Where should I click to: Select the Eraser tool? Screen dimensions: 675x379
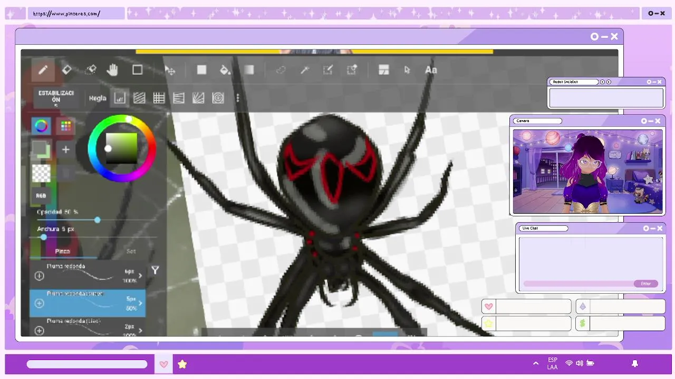pos(66,70)
